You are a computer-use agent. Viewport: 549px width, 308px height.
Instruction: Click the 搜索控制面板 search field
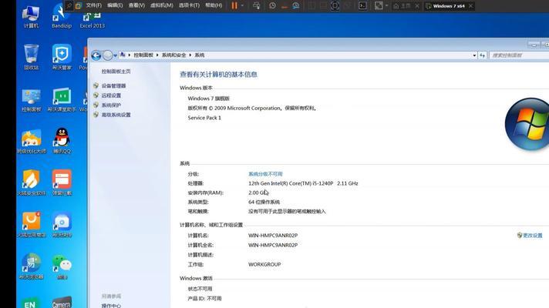pyautogui.click(x=519, y=55)
